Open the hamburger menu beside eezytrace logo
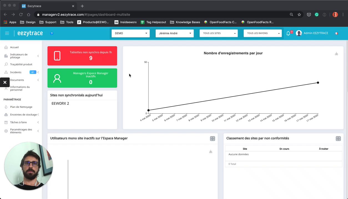Viewport: 348px width, 199px height. [x=7, y=33]
